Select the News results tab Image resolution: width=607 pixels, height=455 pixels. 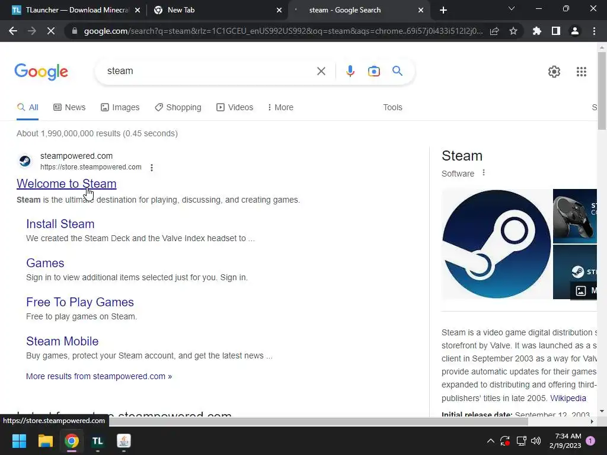coord(69,107)
